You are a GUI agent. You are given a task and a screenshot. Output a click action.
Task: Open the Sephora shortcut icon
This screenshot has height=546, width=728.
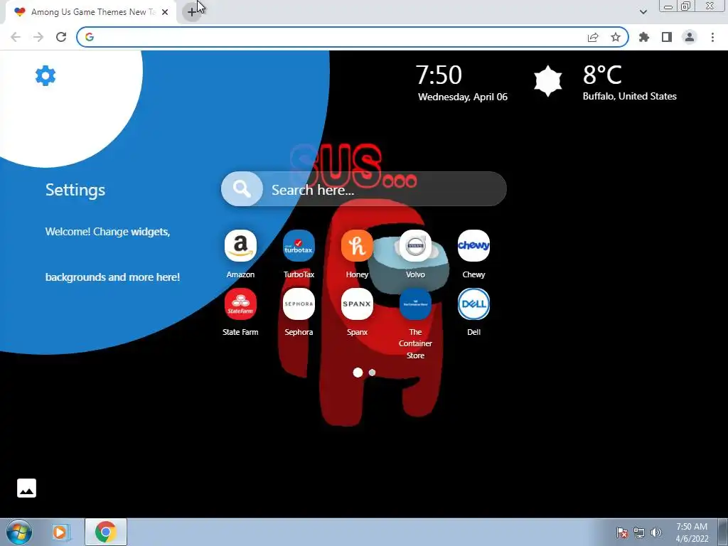tap(299, 304)
